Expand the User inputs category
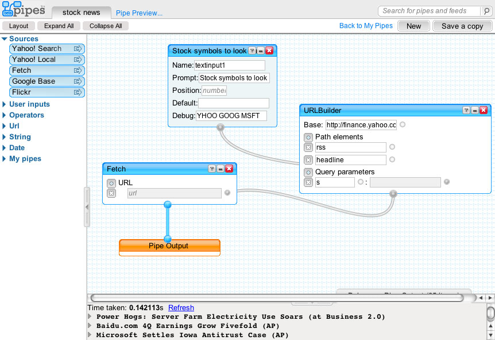Viewport: 495px width, 340px height. click(4, 104)
